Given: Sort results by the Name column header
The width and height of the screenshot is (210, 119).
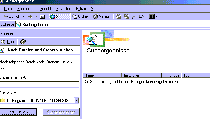Looking at the screenshot, I should click(x=102, y=75).
